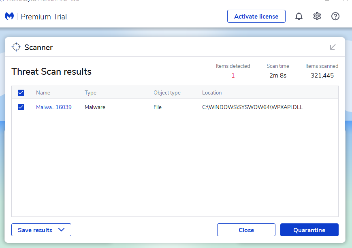Sort by the Object type column header

(x=167, y=92)
